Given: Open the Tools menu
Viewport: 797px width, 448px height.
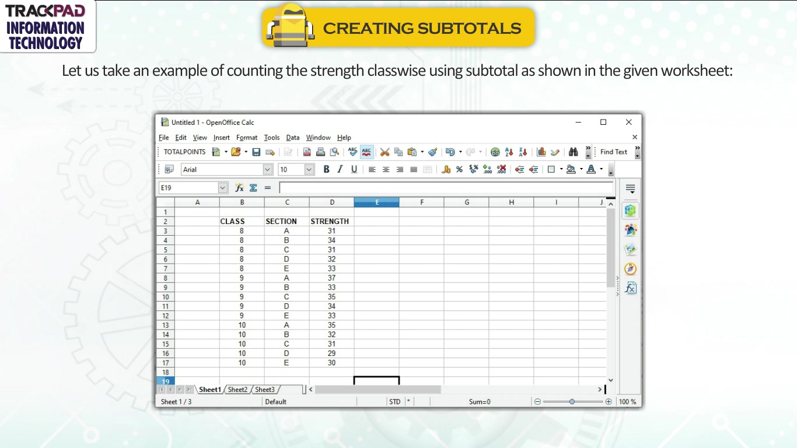Looking at the screenshot, I should [272, 138].
